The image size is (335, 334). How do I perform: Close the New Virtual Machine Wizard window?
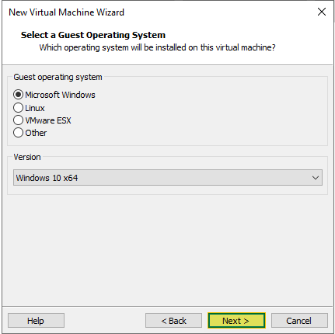pyautogui.click(x=322, y=12)
